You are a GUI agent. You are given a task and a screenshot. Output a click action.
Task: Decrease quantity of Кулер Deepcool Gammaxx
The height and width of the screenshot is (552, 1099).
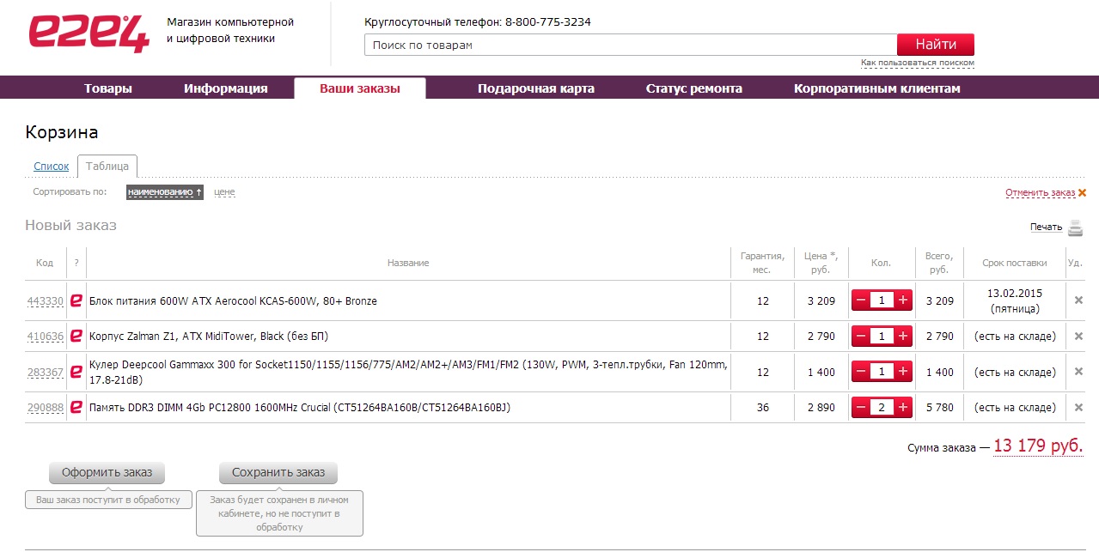click(x=861, y=372)
